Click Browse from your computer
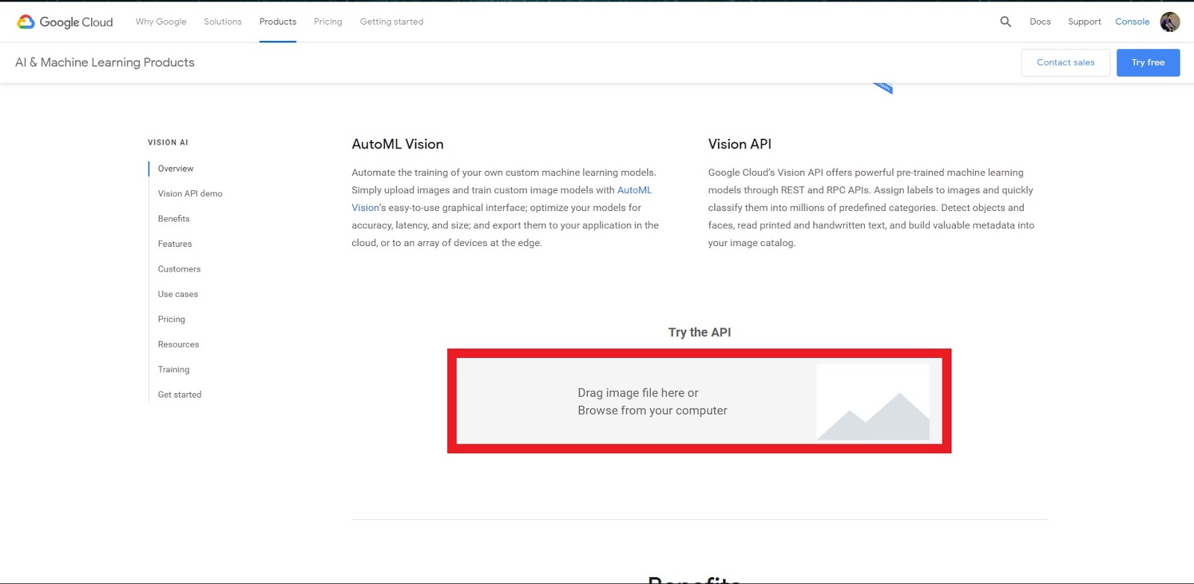 tap(652, 411)
